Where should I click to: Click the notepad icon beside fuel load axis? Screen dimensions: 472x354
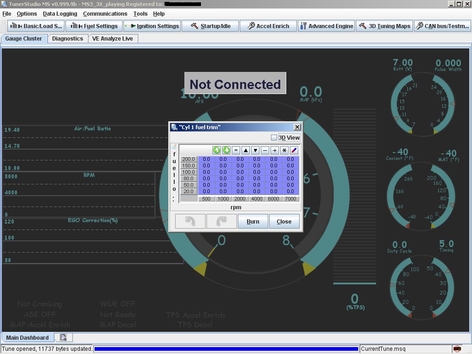pyautogui.click(x=174, y=147)
